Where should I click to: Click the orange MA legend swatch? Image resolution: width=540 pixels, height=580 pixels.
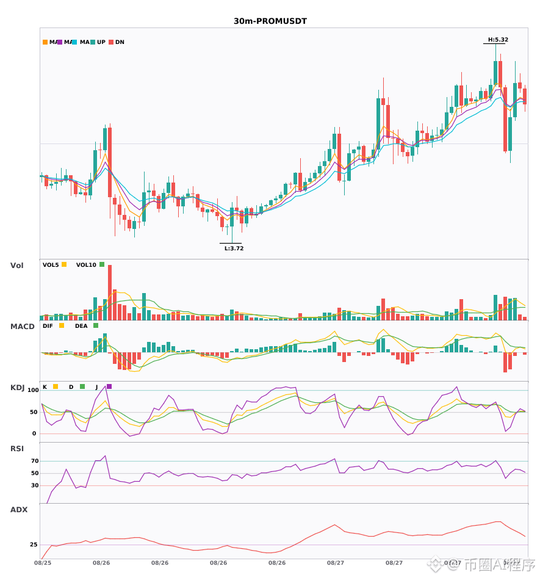(45, 42)
